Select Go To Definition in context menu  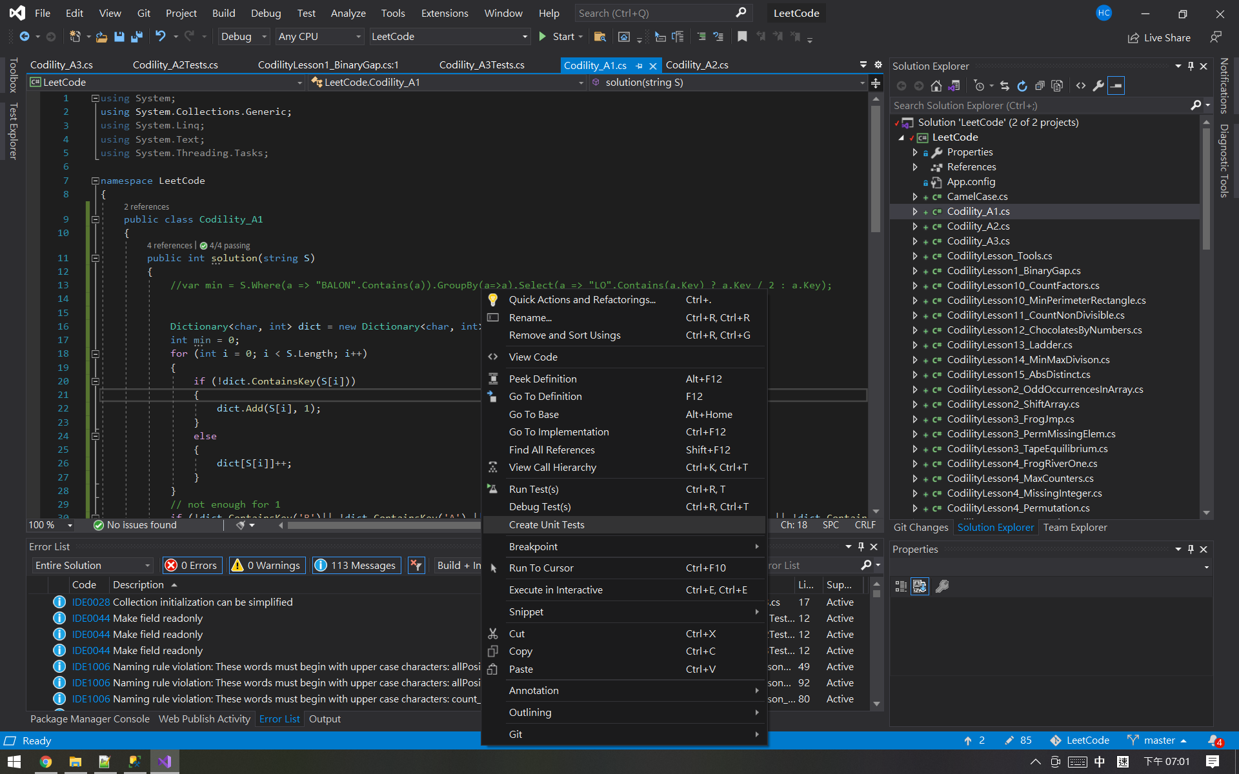(624, 396)
